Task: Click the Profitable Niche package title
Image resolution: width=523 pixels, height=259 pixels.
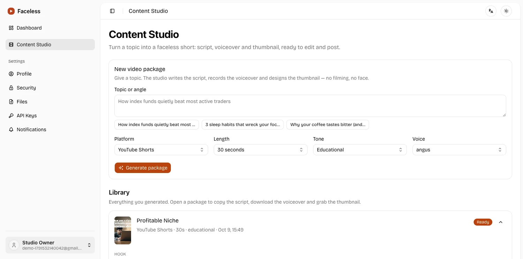Action: click(x=158, y=221)
